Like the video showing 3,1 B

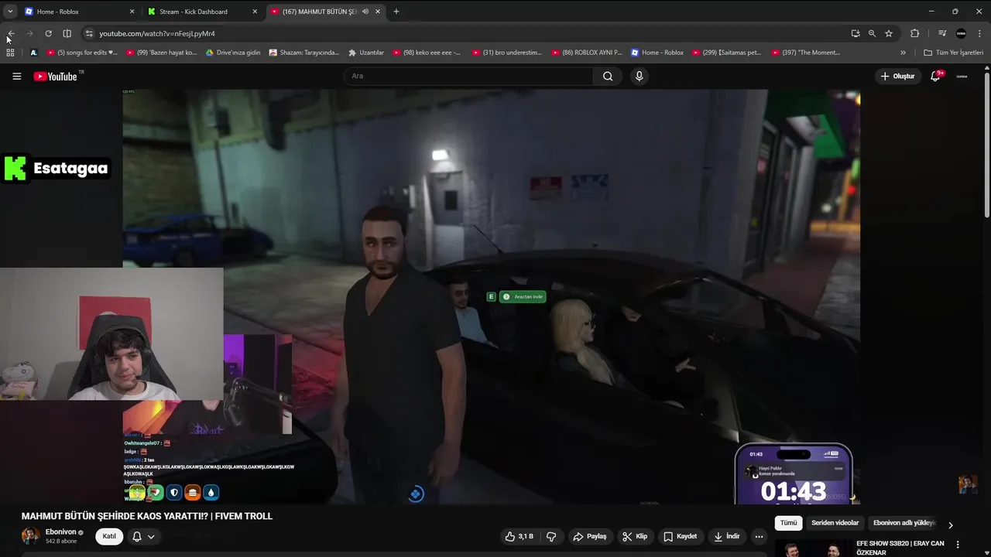click(x=520, y=536)
